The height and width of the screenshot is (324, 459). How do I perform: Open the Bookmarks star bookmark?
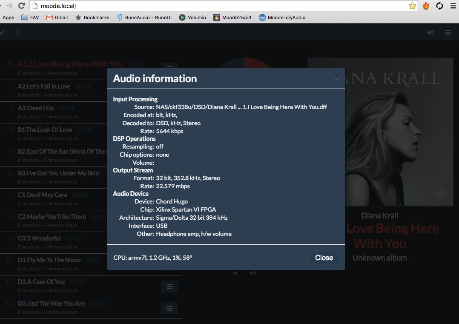pos(92,17)
